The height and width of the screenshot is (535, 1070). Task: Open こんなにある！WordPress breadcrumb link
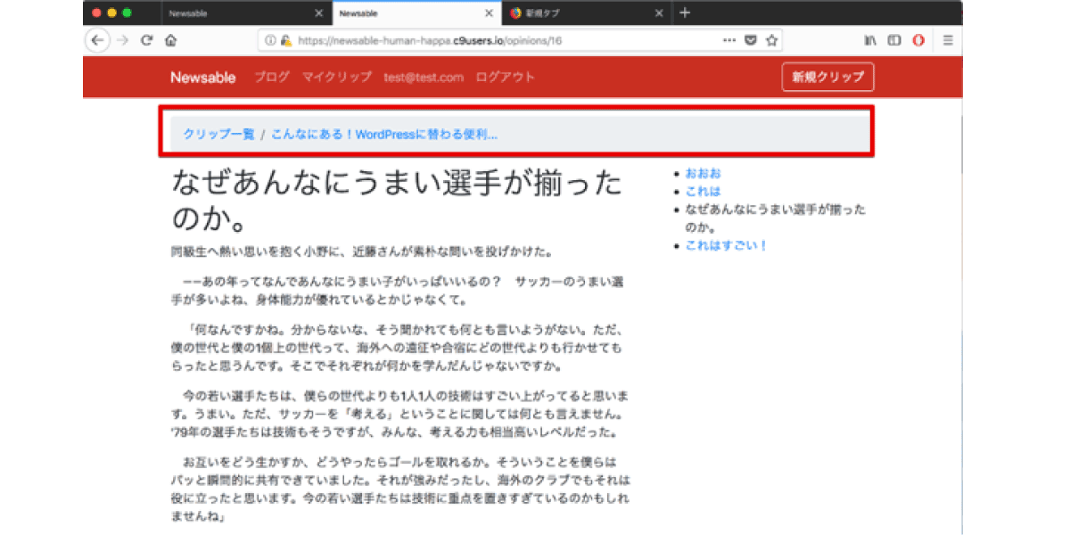[384, 134]
